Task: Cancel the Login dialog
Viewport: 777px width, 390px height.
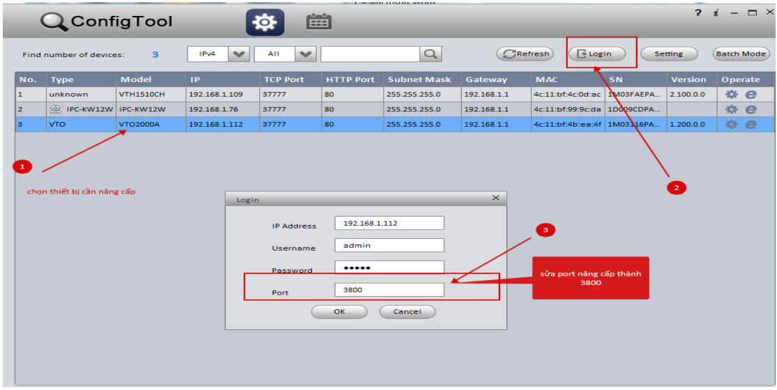Action: click(407, 311)
